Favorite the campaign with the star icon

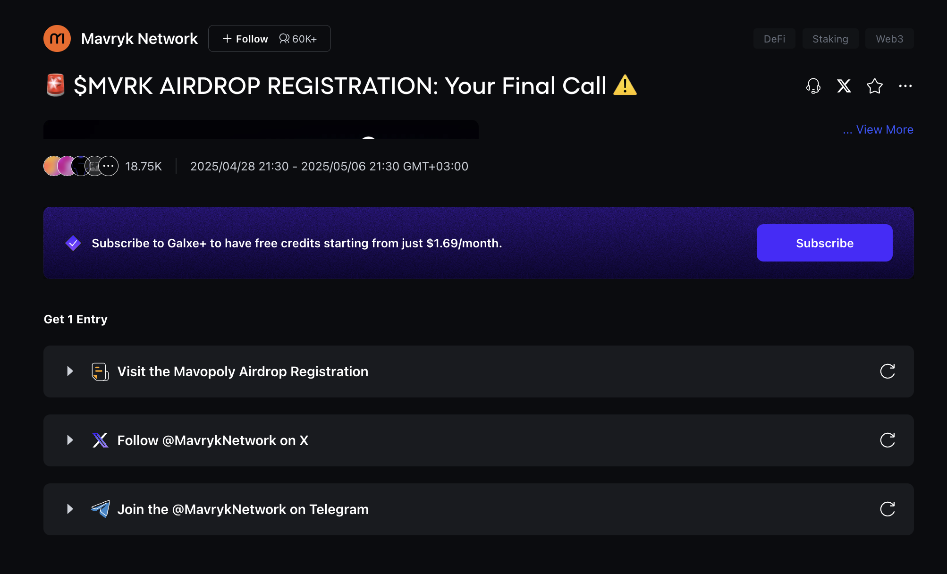tap(875, 86)
